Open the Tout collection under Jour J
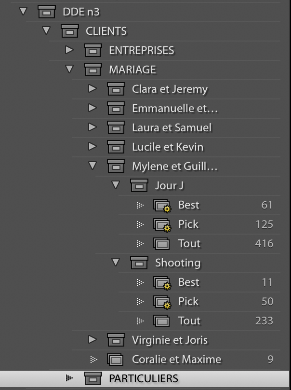Image resolution: width=291 pixels, height=390 pixels. point(189,243)
